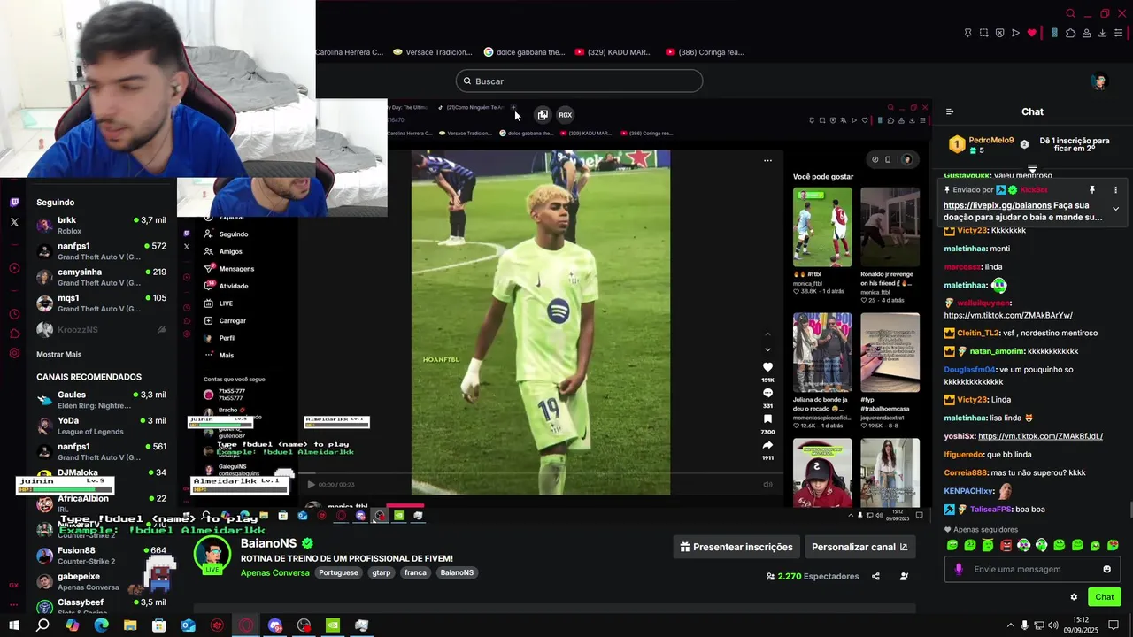The width and height of the screenshot is (1133, 637).
Task: Click Windows taskbar search icon
Action: [42, 625]
